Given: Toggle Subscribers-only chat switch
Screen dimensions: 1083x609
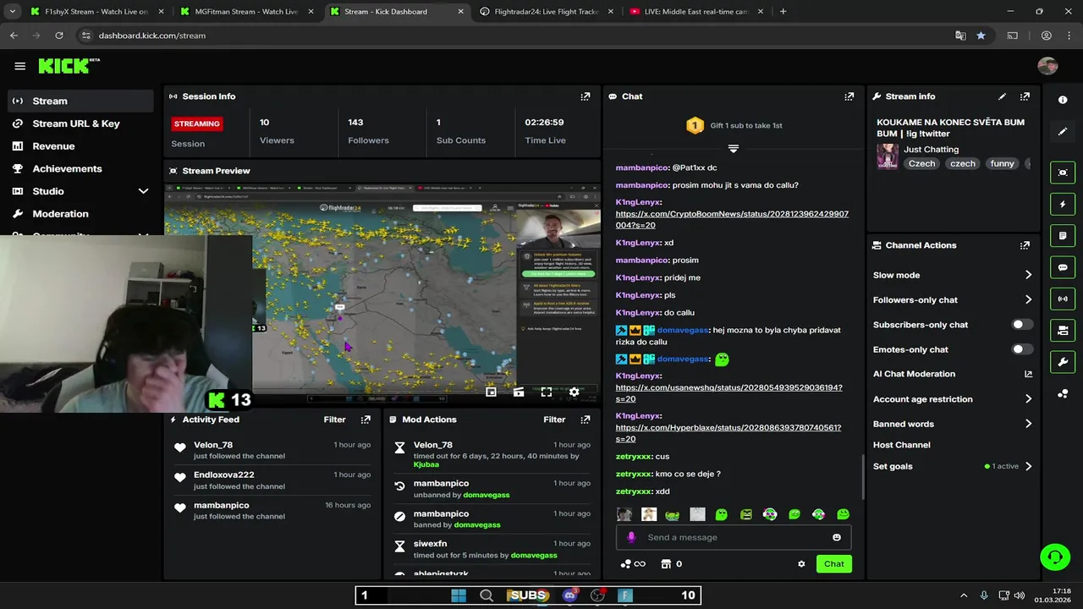Looking at the screenshot, I should [x=1022, y=325].
